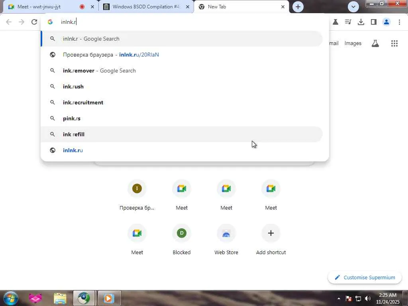Open the media controls playlist icon
This screenshot has height=306, width=408.
pyautogui.click(x=348, y=22)
